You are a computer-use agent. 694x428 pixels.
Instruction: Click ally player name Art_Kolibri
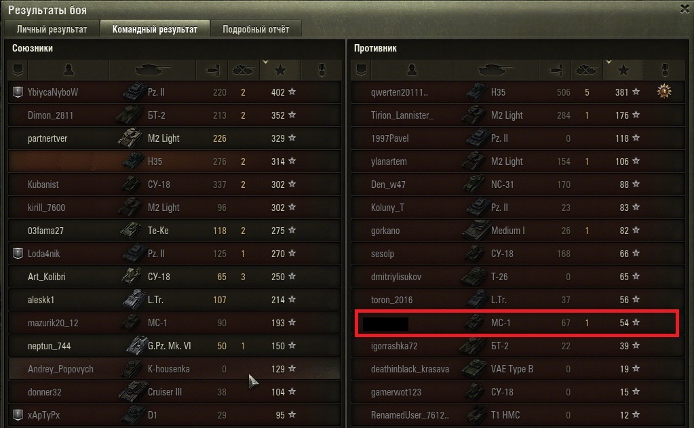pyautogui.click(x=47, y=277)
